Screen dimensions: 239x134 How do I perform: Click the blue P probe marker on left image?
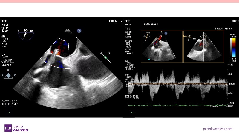pos(79,30)
